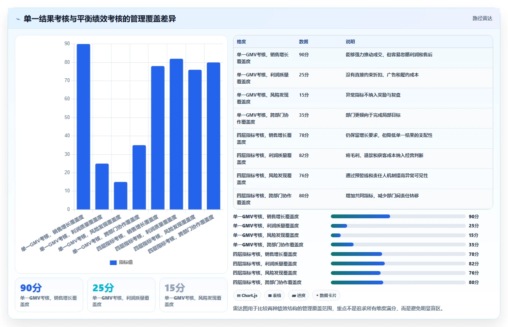Click progress bar for 四层指标考核，跨部门协作覆盖度

click(398, 283)
